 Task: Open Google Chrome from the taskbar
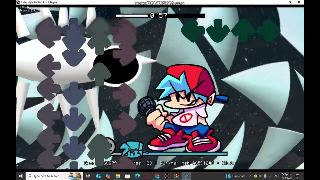coord(157,176)
